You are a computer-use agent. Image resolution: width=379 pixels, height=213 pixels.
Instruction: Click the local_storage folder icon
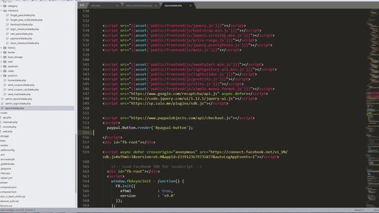pos(5,57)
